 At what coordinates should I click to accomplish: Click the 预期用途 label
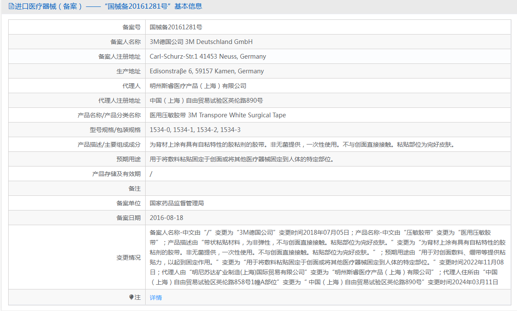128,159
